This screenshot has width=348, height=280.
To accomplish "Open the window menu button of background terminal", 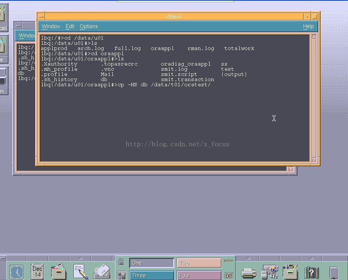I will (x=19, y=26).
